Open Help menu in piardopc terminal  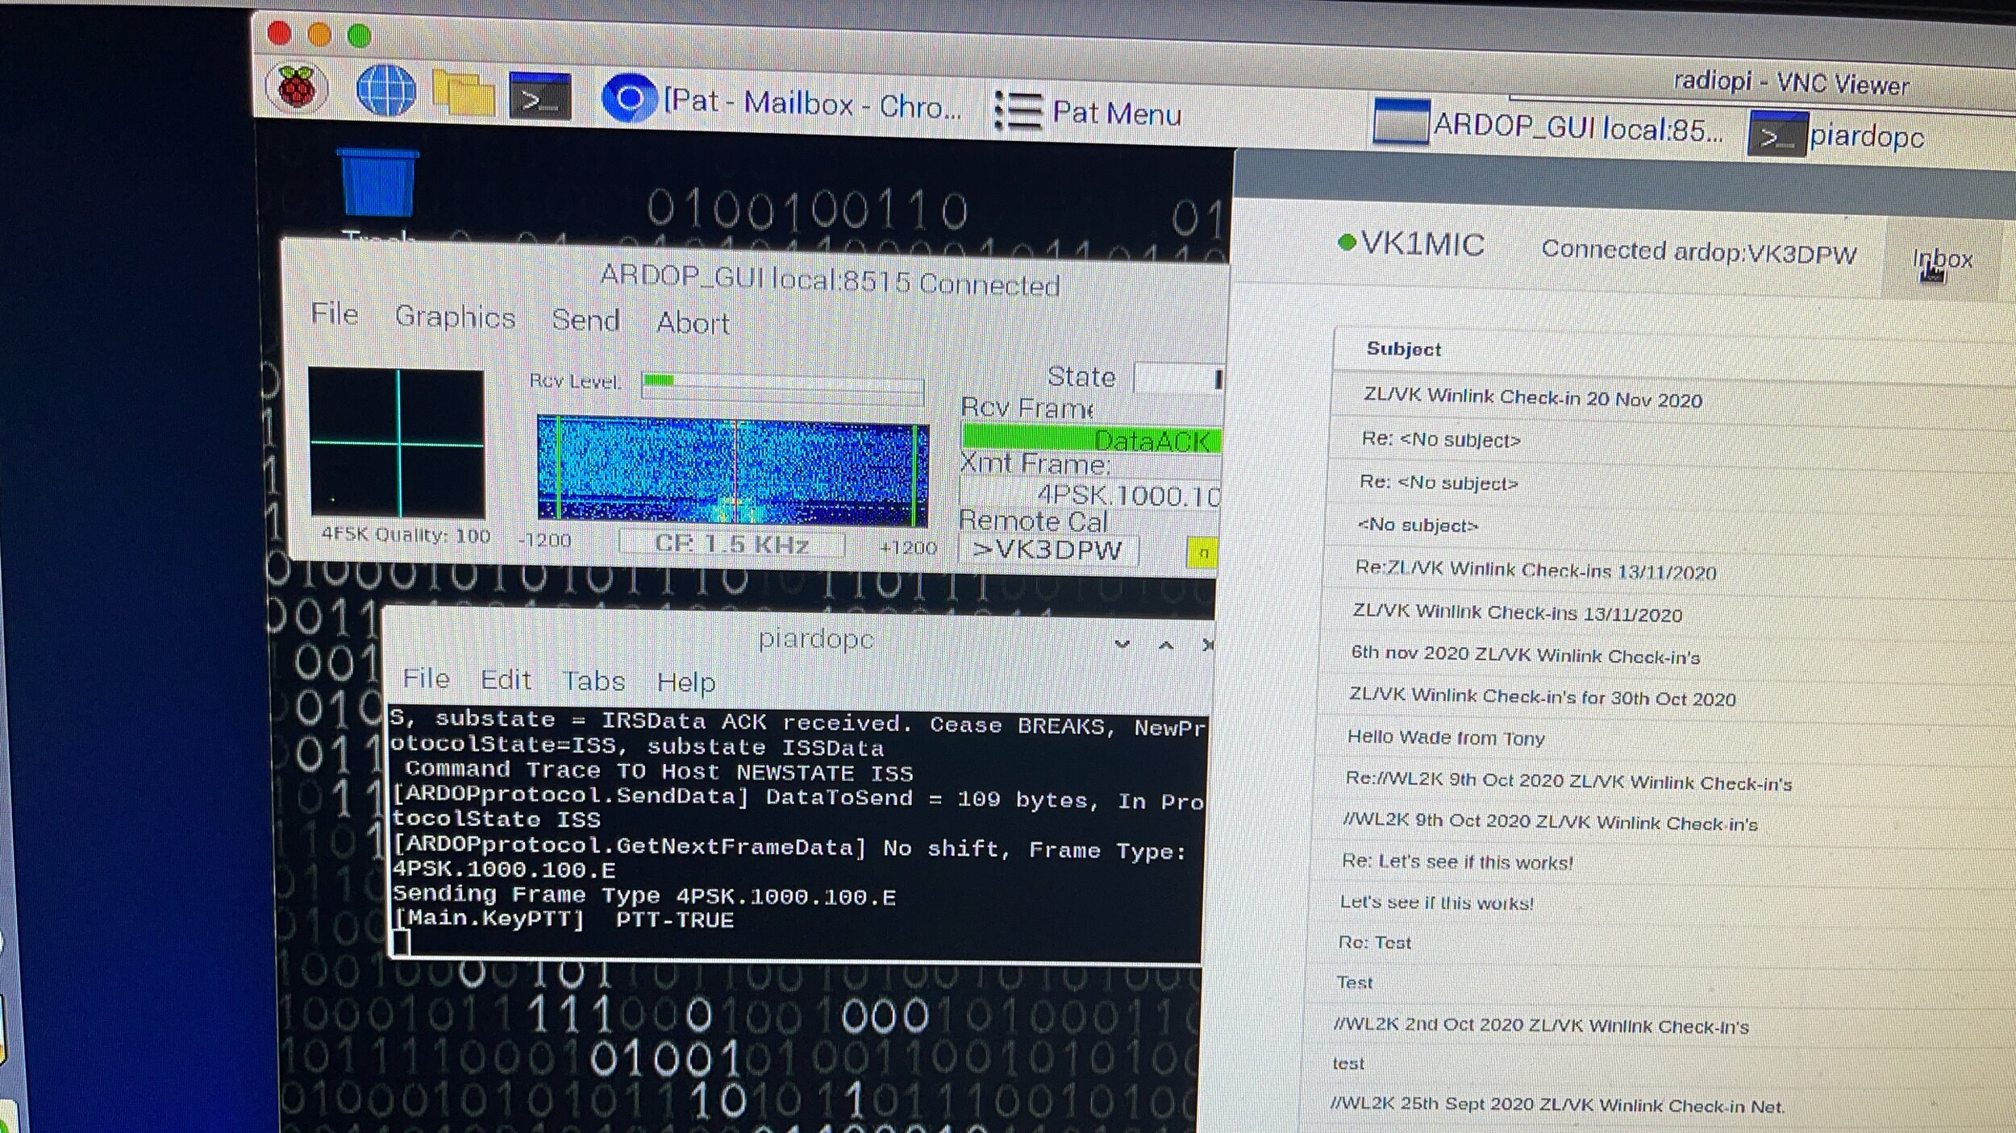tap(686, 683)
